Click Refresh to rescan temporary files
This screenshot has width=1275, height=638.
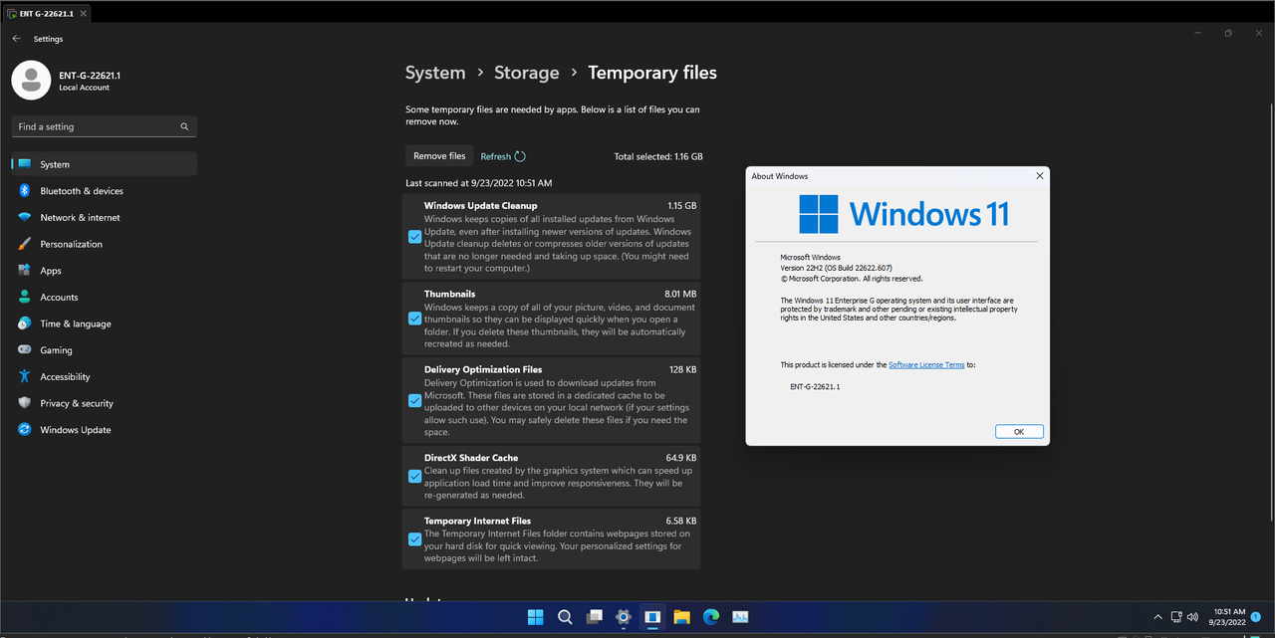[x=503, y=156]
